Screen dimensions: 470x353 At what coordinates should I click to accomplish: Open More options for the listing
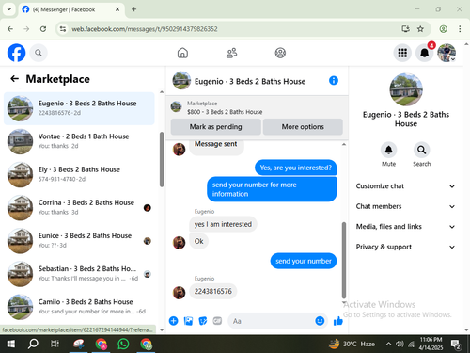(303, 127)
